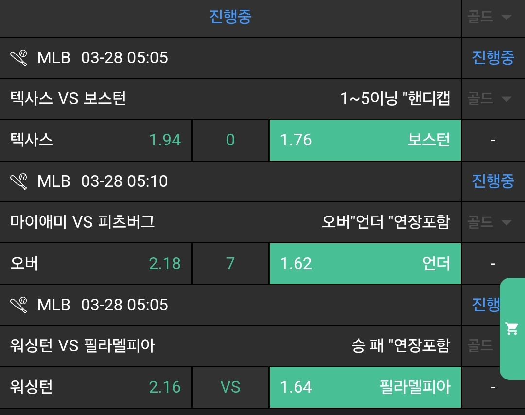Select 텍사스 bet at 1.94 odds
Viewport: 525px width, 415px height.
point(96,140)
